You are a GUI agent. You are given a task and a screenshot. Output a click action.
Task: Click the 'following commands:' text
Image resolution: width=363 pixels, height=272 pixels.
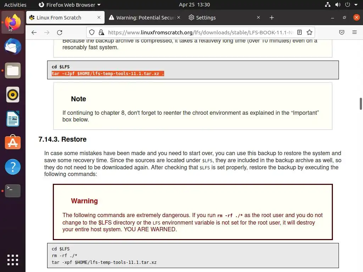coord(71,174)
